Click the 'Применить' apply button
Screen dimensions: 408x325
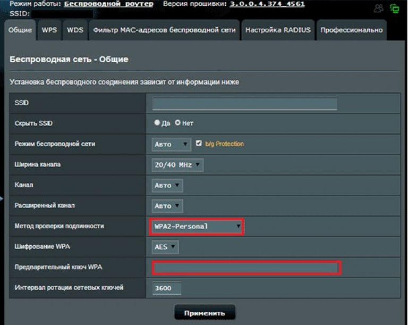[205, 313]
